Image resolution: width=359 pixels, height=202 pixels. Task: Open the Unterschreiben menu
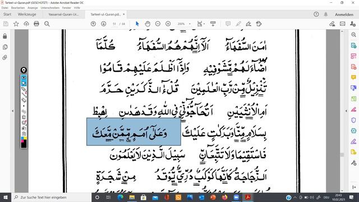(x=50, y=8)
